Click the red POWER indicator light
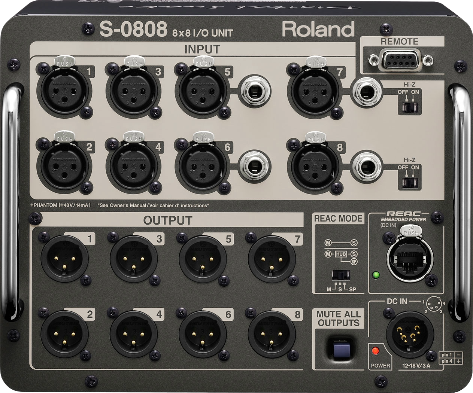This screenshot has width=473, height=393. [x=375, y=351]
